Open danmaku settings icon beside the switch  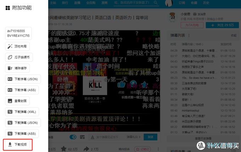pyautogui.click(x=82, y=137)
